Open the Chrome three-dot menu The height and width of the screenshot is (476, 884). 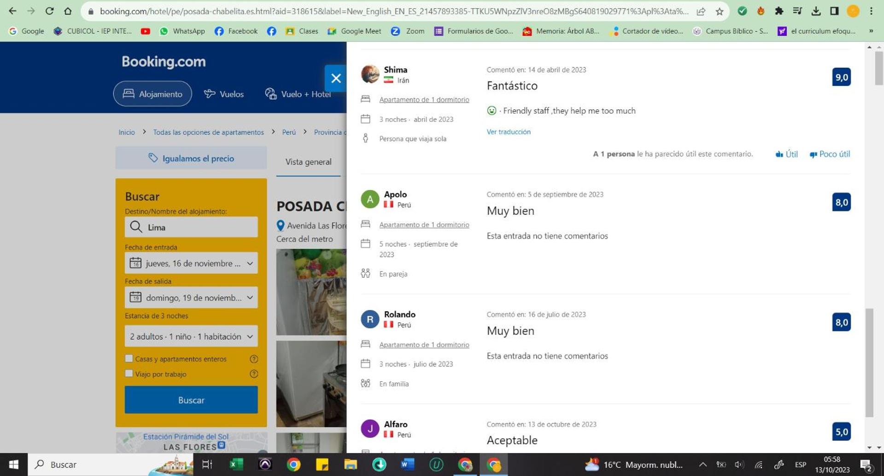(x=871, y=11)
